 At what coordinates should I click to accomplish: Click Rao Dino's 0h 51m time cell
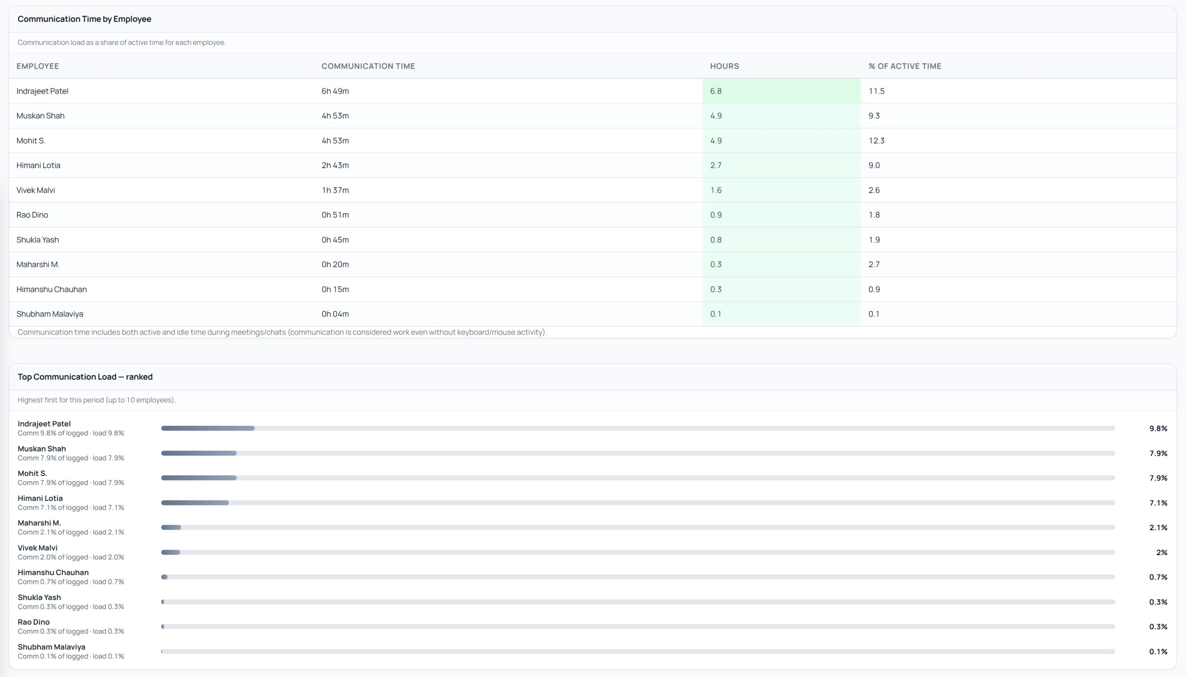tap(335, 215)
